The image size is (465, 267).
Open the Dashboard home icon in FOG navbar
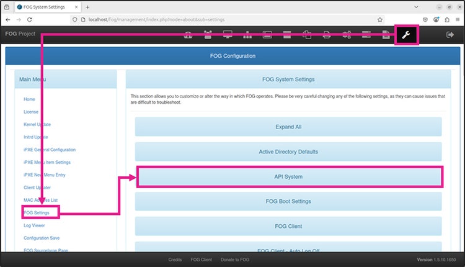pos(188,35)
